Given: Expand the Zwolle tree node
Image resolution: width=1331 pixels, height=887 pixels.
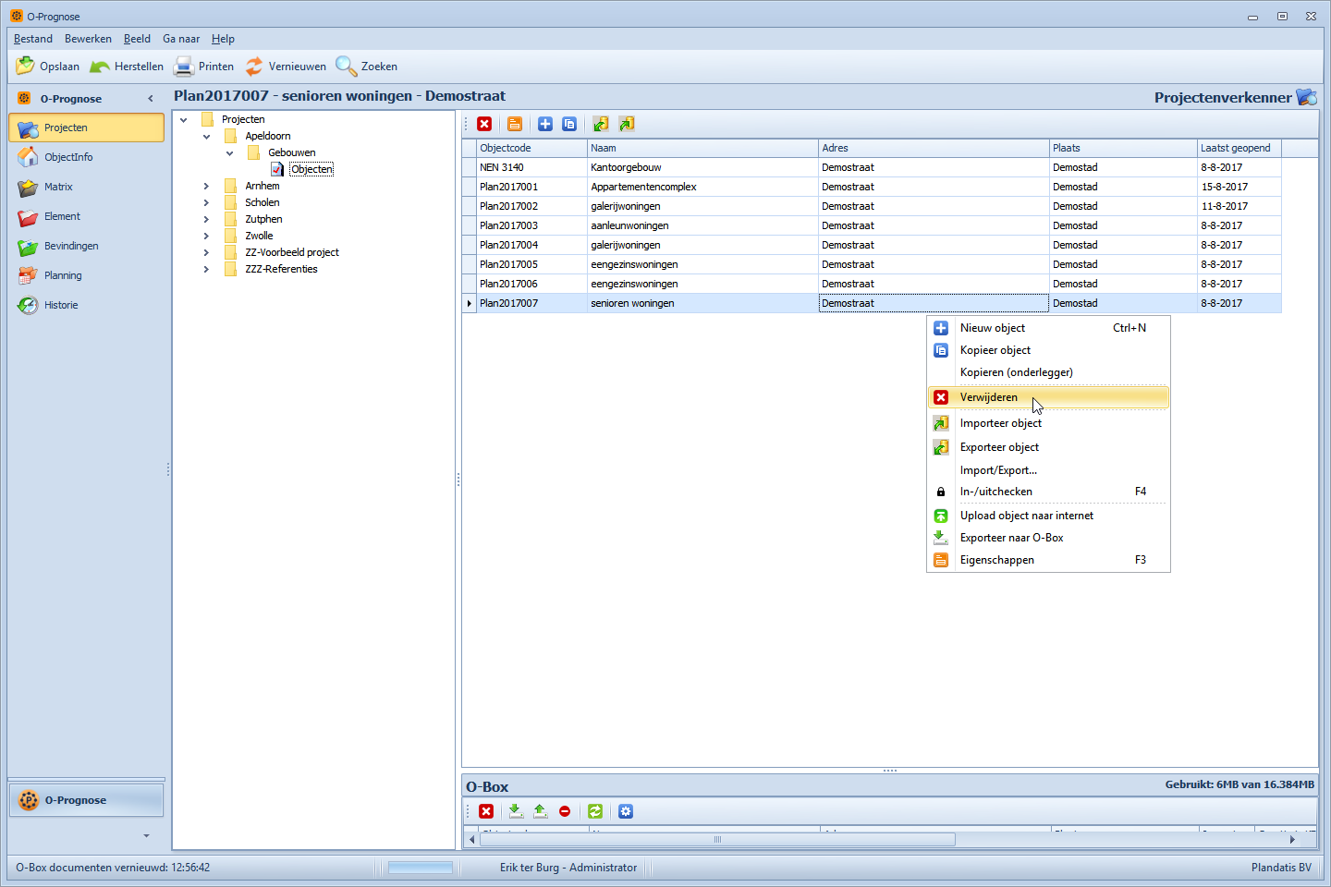Looking at the screenshot, I should pyautogui.click(x=206, y=236).
